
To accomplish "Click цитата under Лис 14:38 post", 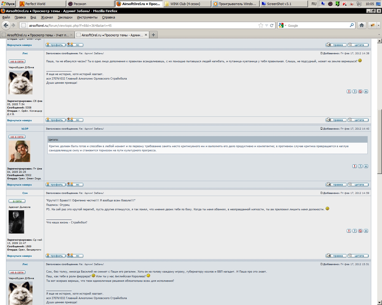I will pos(358,120).
